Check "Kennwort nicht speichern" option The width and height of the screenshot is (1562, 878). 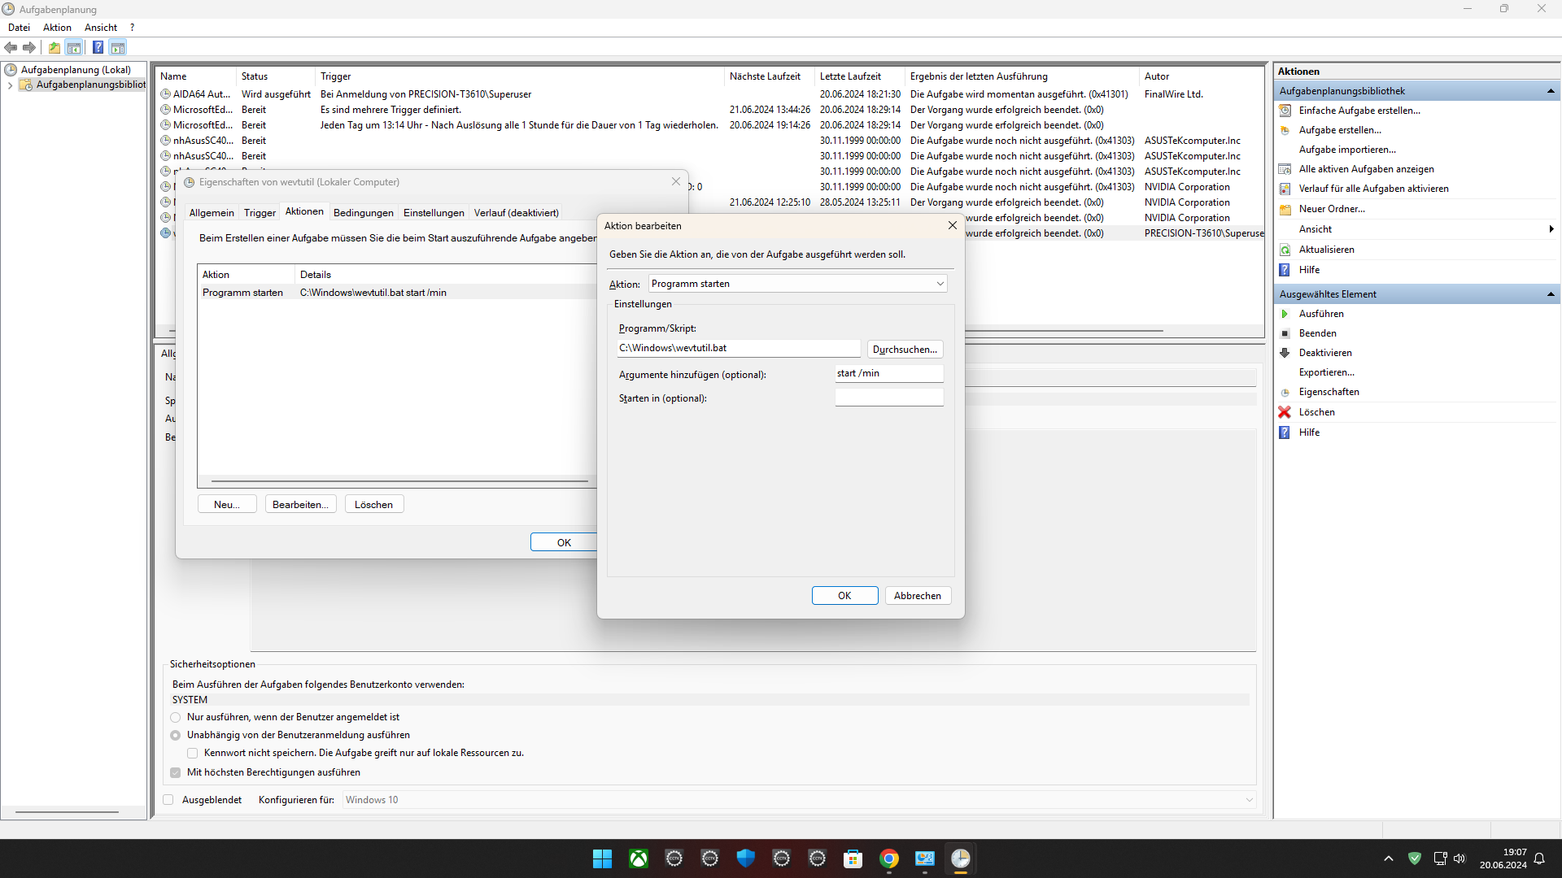(x=192, y=753)
